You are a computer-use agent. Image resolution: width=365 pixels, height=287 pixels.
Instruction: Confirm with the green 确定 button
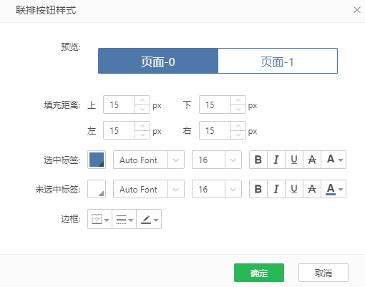(259, 273)
